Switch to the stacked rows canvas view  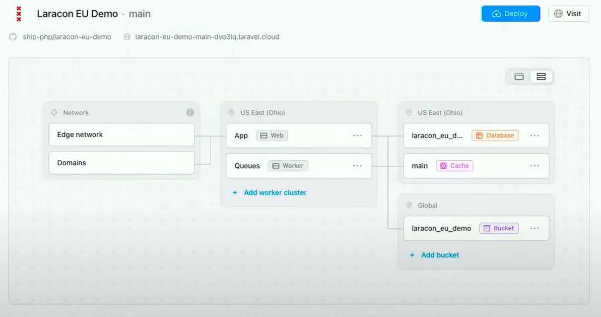click(x=541, y=77)
